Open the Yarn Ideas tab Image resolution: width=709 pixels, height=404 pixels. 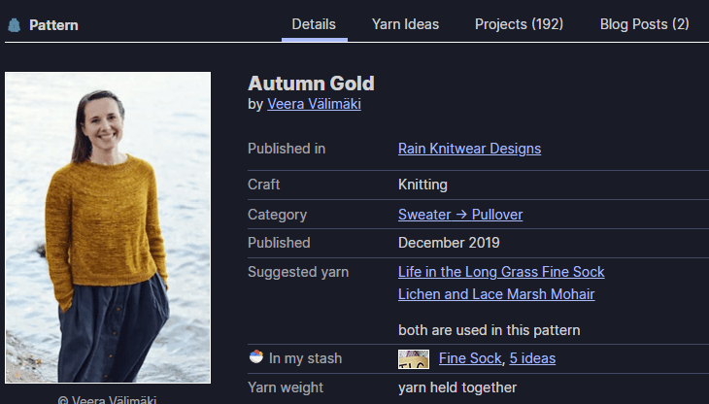pos(405,24)
